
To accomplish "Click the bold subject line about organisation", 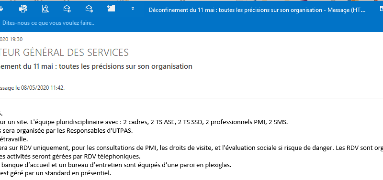I will tap(96, 66).
